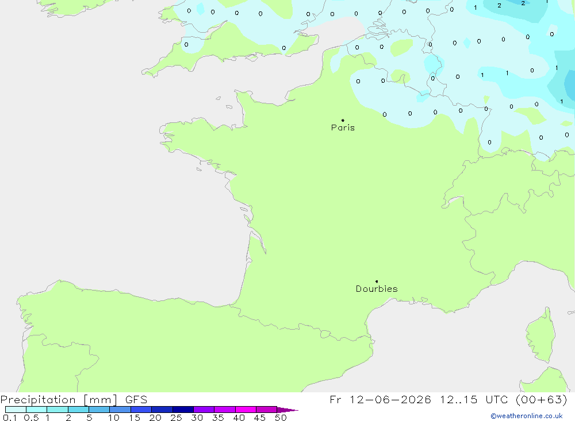Select the 0.5–1 mm legend color swatch

(x=37, y=410)
